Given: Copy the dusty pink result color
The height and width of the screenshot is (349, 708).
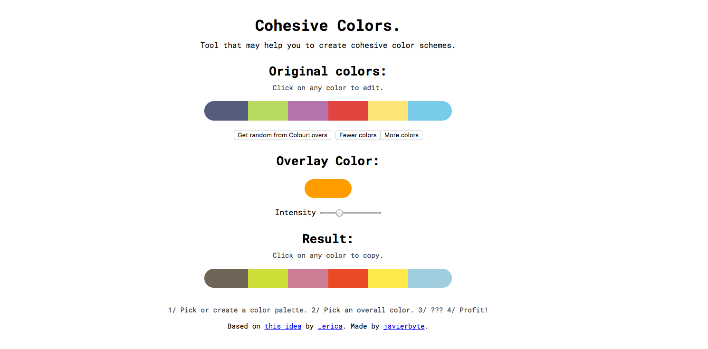Looking at the screenshot, I should pos(308,278).
